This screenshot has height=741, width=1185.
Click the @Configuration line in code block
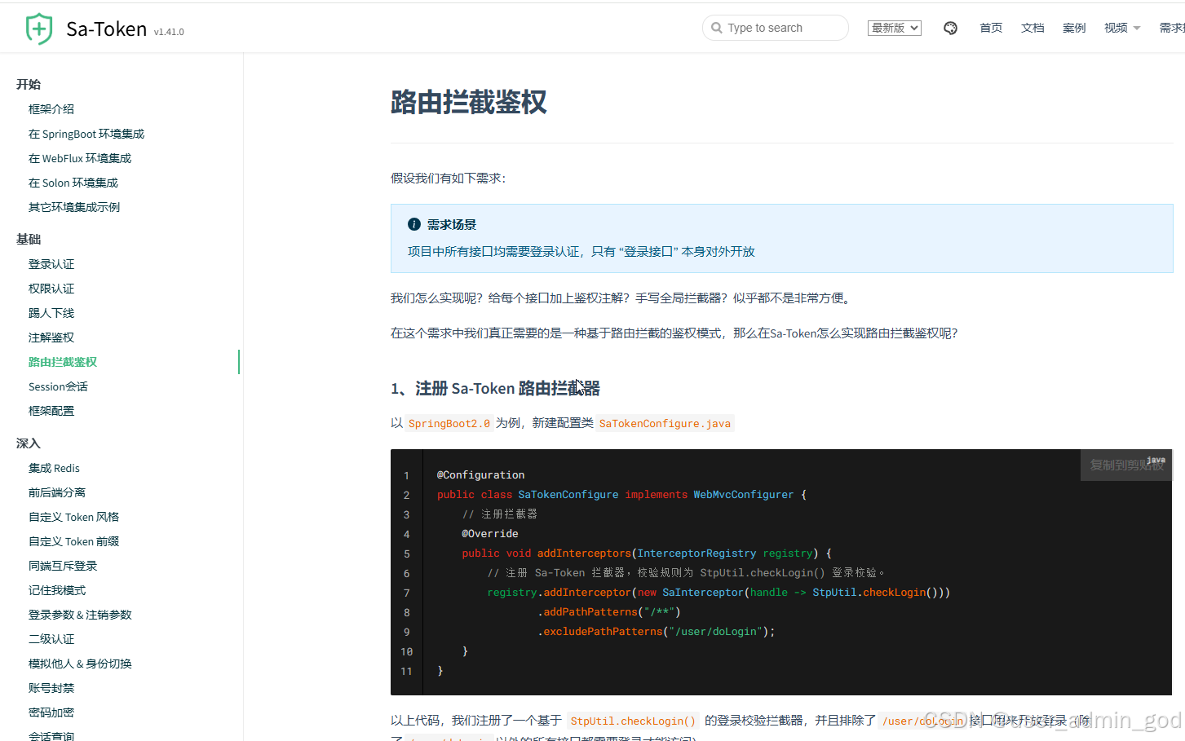[480, 474]
